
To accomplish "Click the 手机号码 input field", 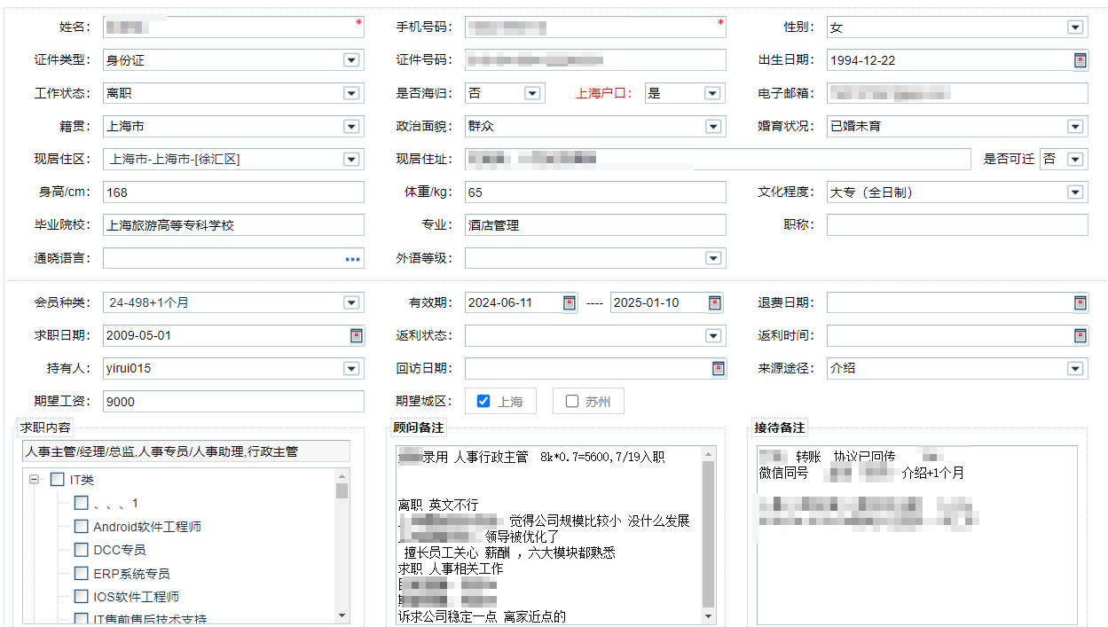I will pyautogui.click(x=595, y=27).
